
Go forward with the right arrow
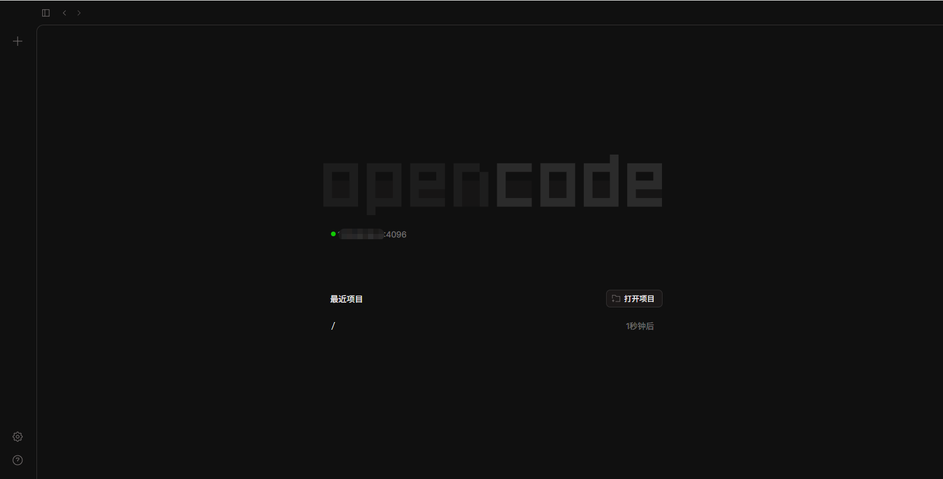coord(79,13)
